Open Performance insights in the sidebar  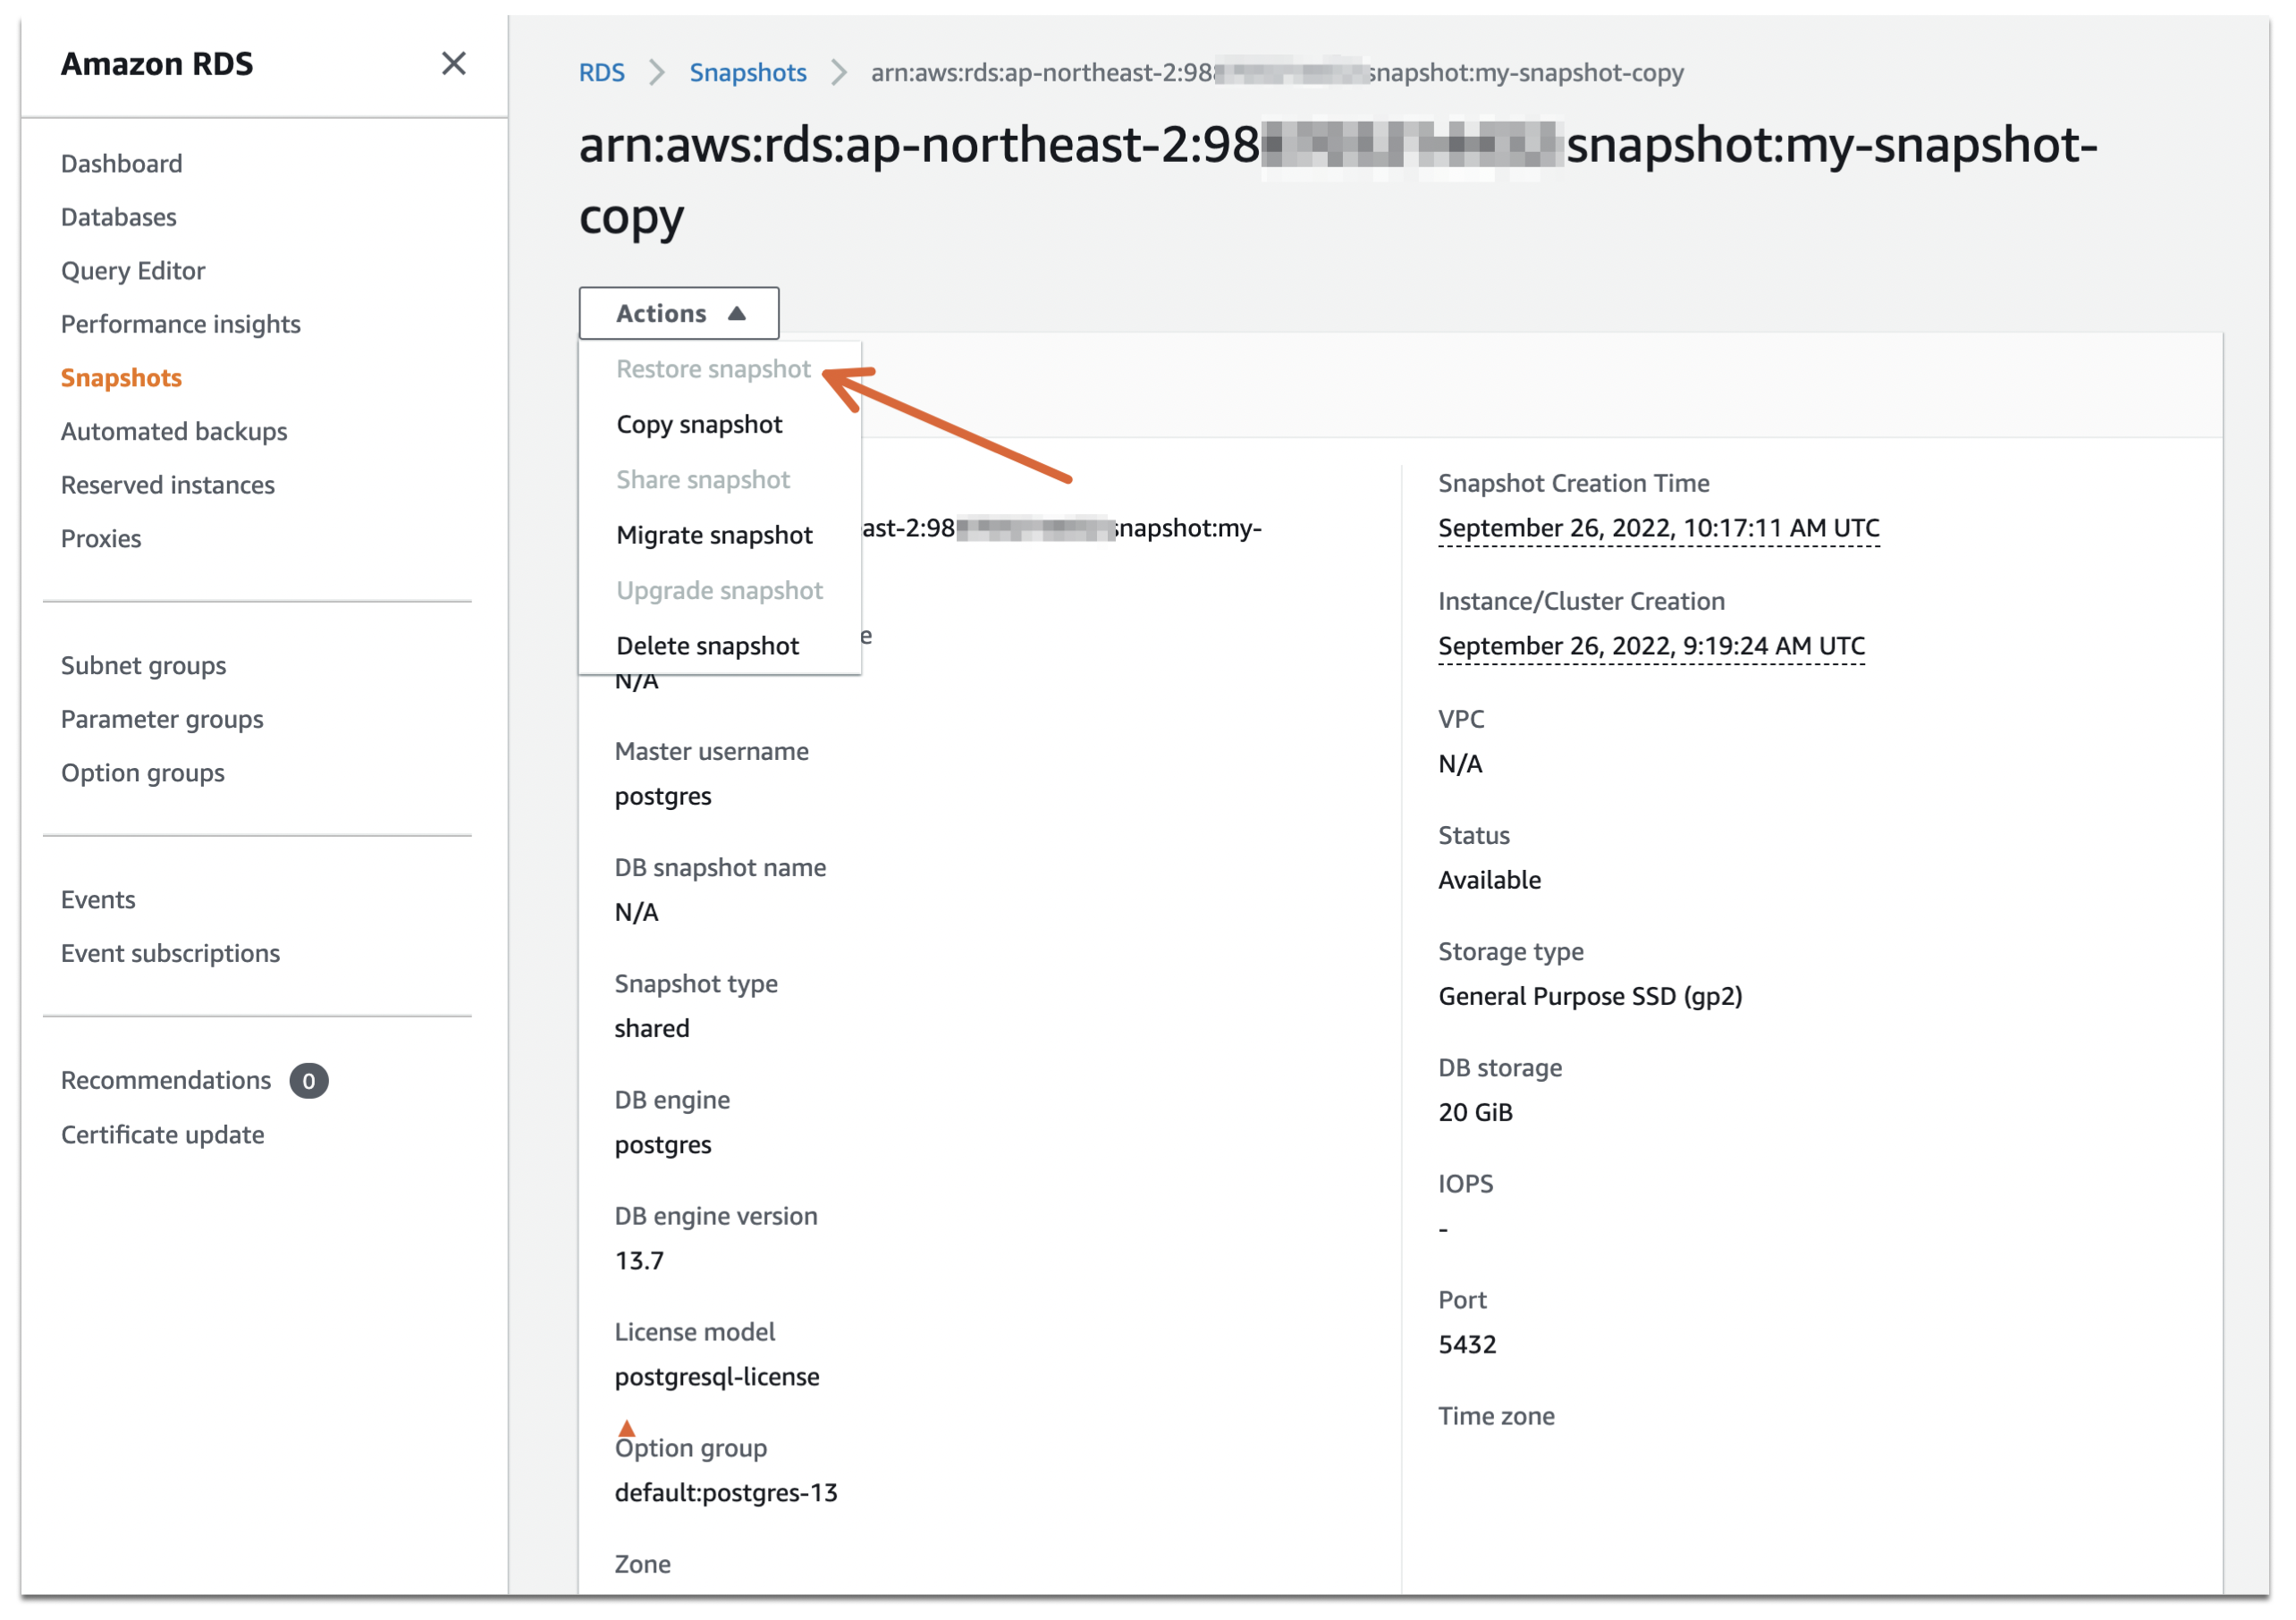click(x=181, y=325)
